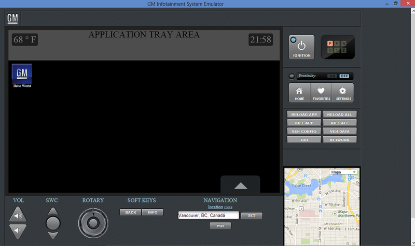
Task: Switch to the route navigation tab
Action: pyautogui.click(x=228, y=207)
